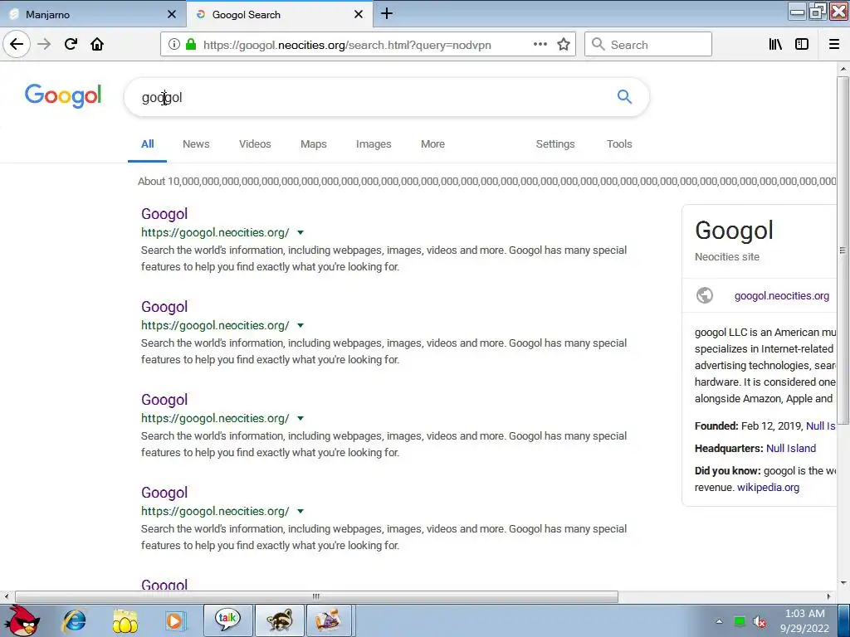This screenshot has width=850, height=637.
Task: View the green padlock connection details
Action: point(190,45)
